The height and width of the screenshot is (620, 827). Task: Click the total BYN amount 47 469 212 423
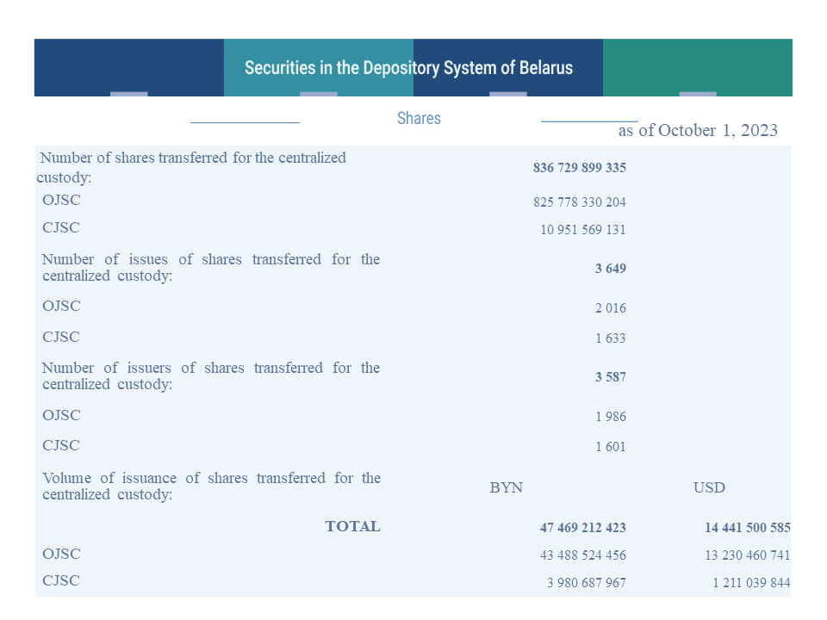(583, 528)
